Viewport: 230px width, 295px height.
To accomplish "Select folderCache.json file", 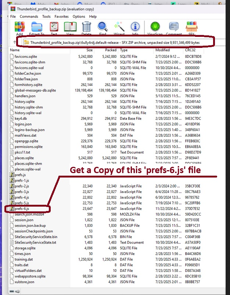I will click(x=28, y=73).
